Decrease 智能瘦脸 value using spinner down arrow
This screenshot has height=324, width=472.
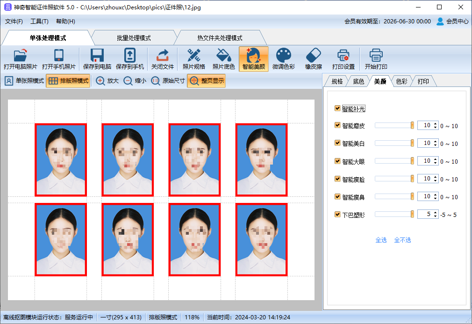click(435, 181)
